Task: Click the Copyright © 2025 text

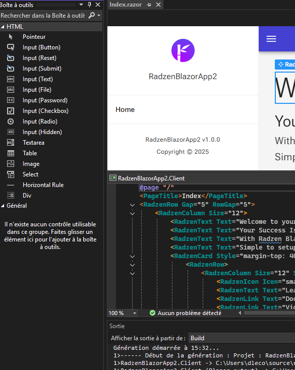Action: [183, 152]
